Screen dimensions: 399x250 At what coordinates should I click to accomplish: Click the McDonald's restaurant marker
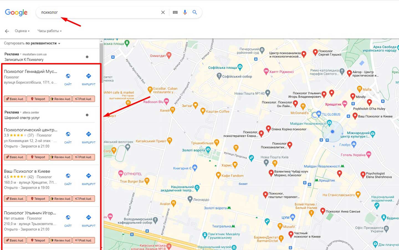(303, 106)
